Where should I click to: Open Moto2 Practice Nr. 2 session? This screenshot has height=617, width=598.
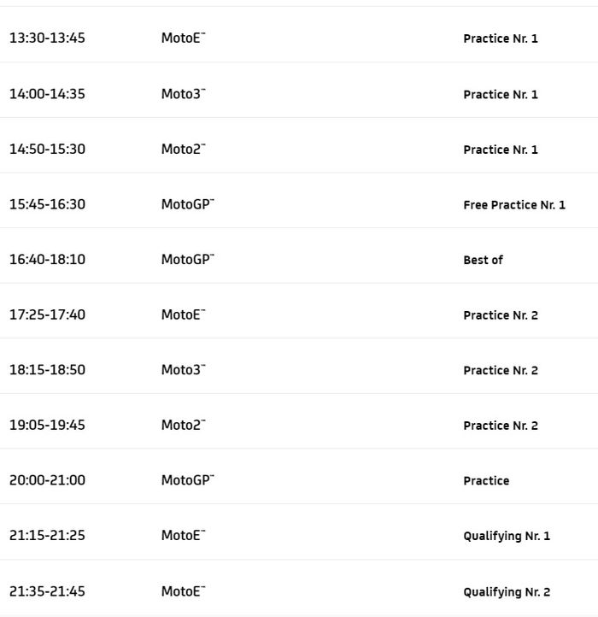[x=501, y=426]
